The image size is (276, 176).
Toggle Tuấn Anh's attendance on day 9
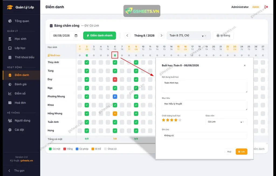click(136, 122)
